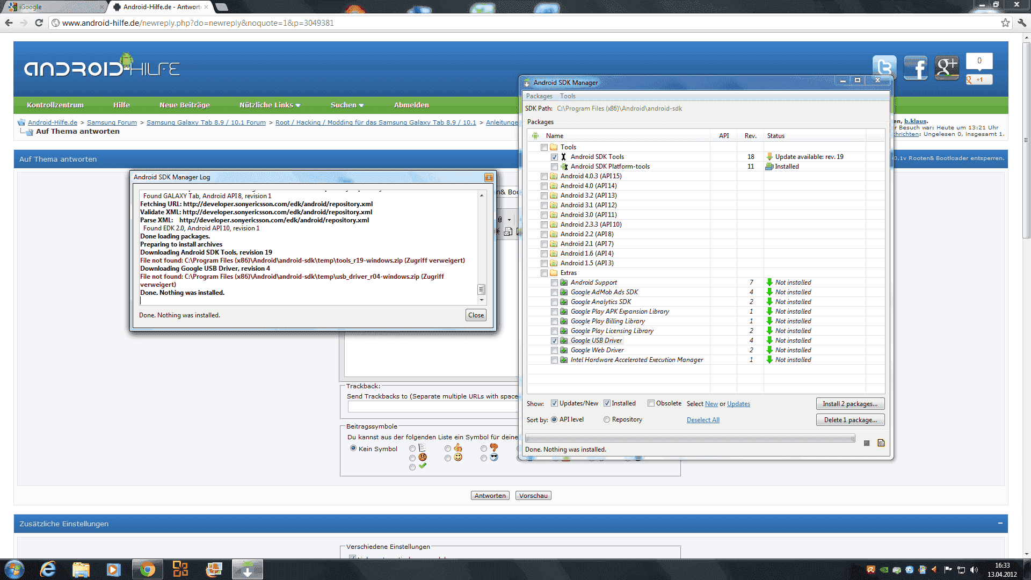
Task: Uncheck Google USB Driver package
Action: pyautogui.click(x=554, y=340)
